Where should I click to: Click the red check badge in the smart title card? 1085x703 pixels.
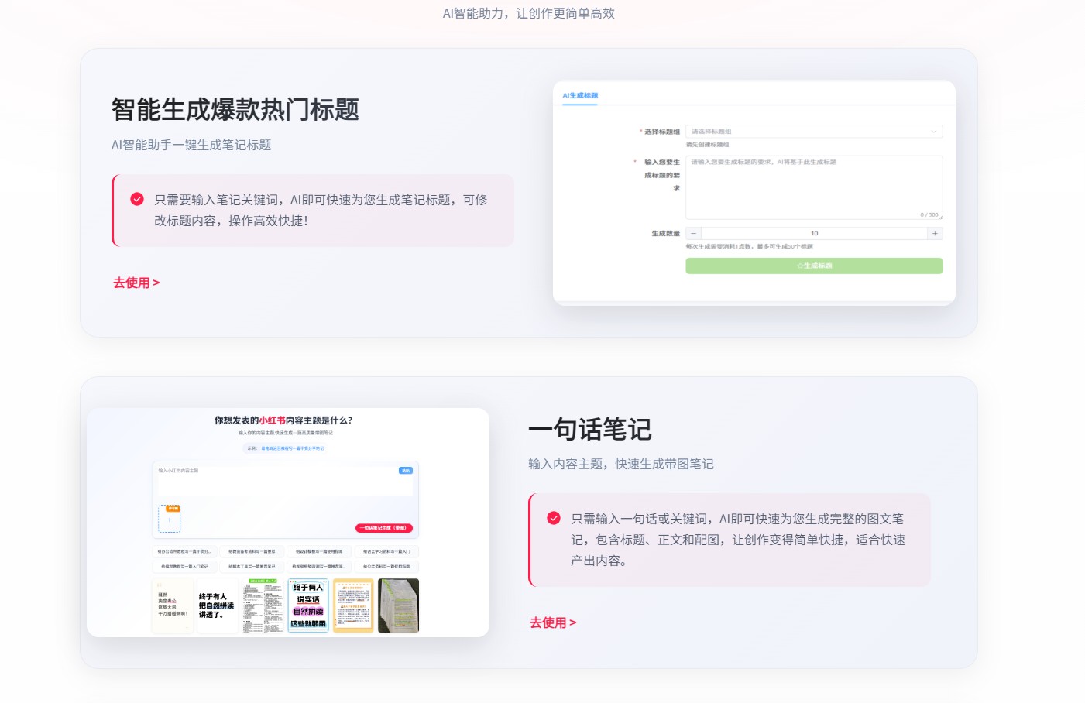click(x=137, y=199)
